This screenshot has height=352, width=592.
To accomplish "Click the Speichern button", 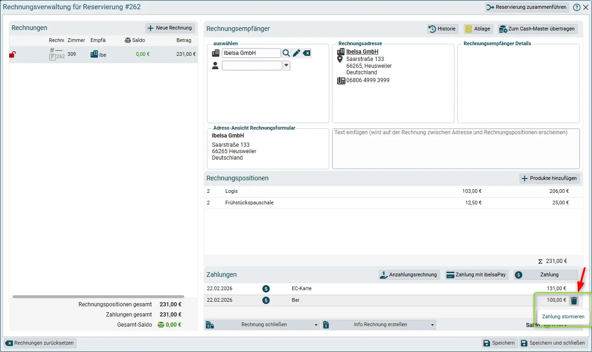I will 499,343.
